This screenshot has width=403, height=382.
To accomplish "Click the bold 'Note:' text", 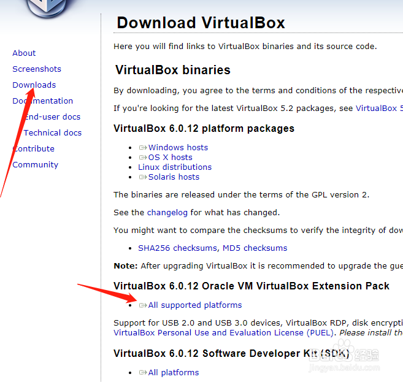I will click(126, 266).
